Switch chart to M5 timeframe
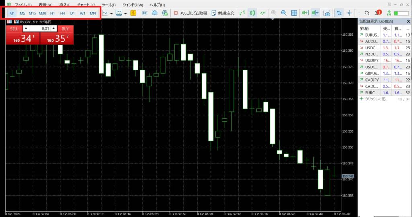The height and width of the screenshot is (217, 412). [x=23, y=13]
